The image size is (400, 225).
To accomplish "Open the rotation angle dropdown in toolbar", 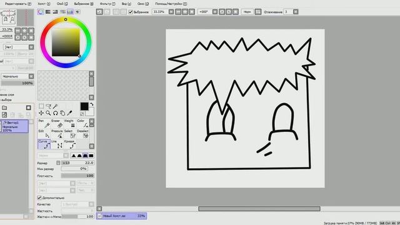I will point(215,12).
